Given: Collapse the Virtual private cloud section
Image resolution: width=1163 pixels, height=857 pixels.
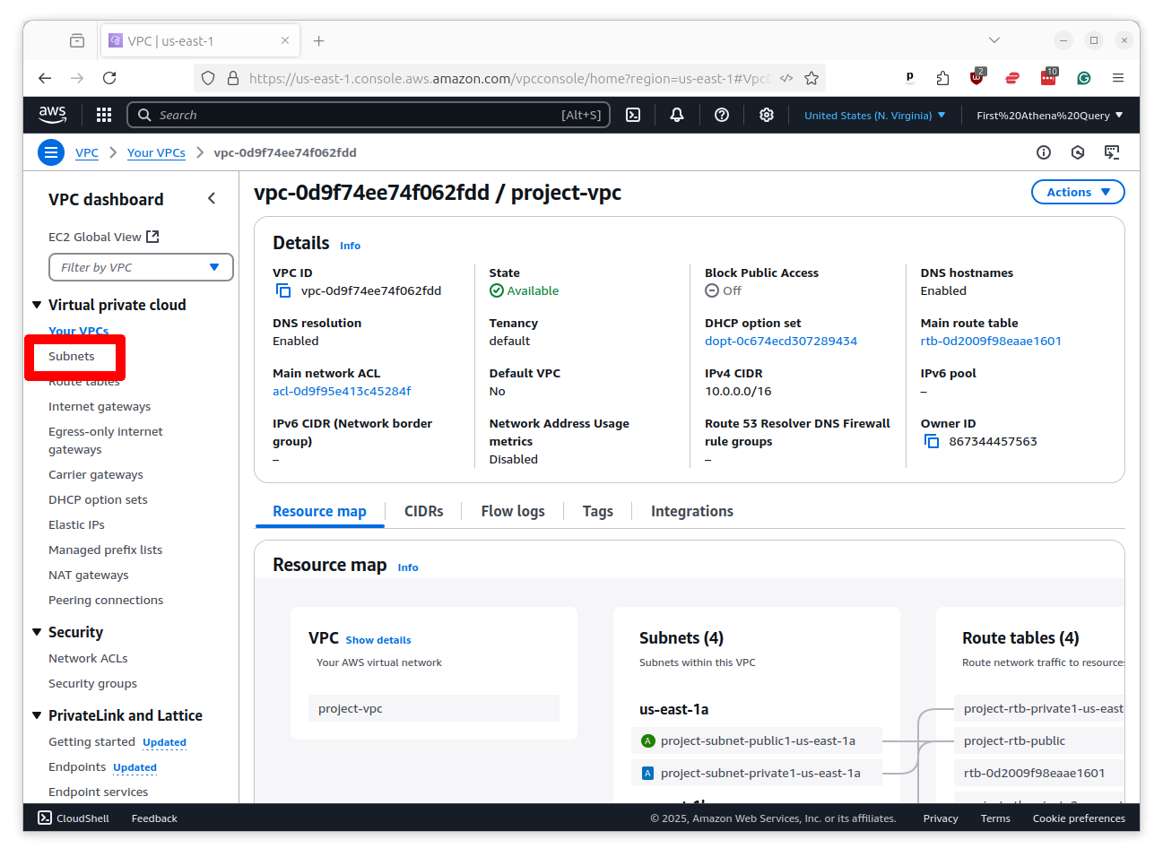Looking at the screenshot, I should click(37, 305).
